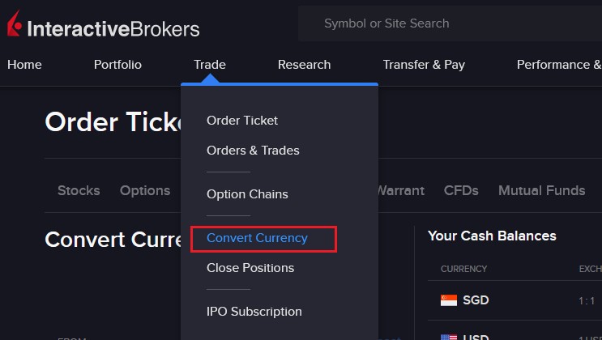Switch to the CFDs tab

(x=461, y=191)
